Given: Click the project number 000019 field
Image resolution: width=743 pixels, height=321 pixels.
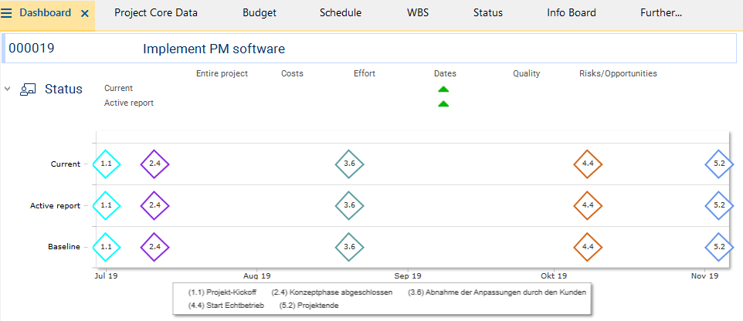Looking at the screenshot, I should pos(31,49).
